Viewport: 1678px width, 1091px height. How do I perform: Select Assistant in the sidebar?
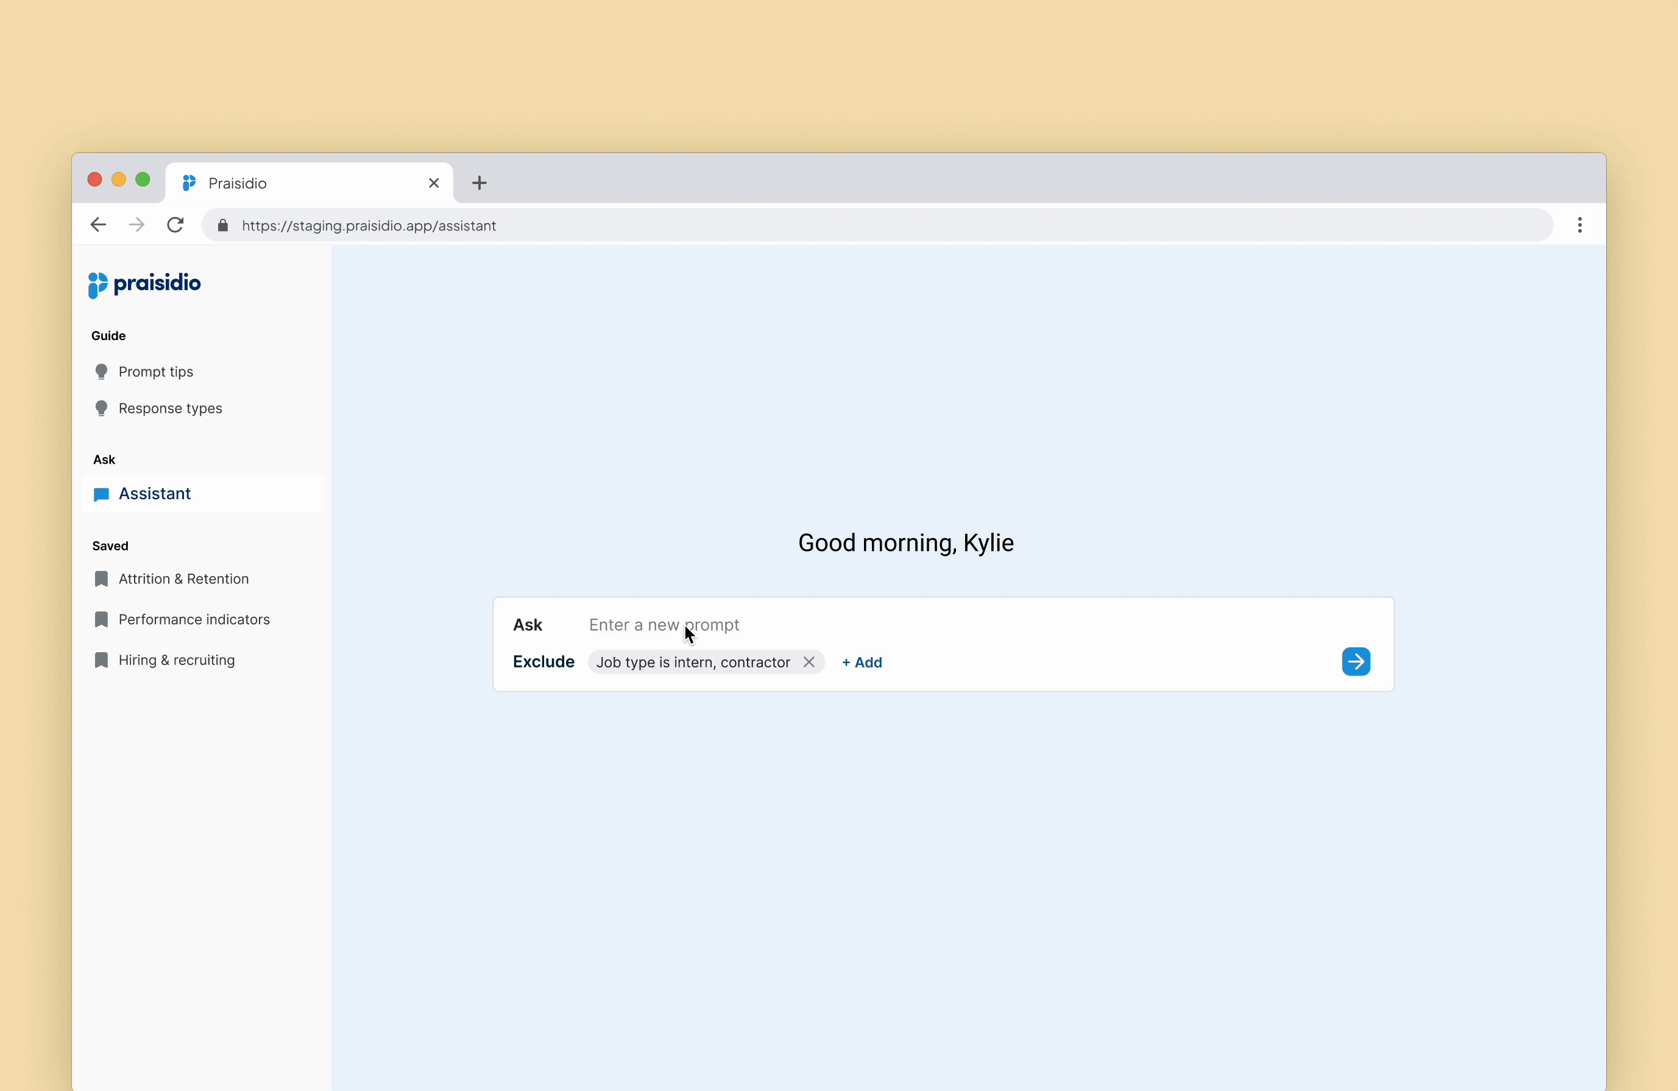[x=154, y=494]
